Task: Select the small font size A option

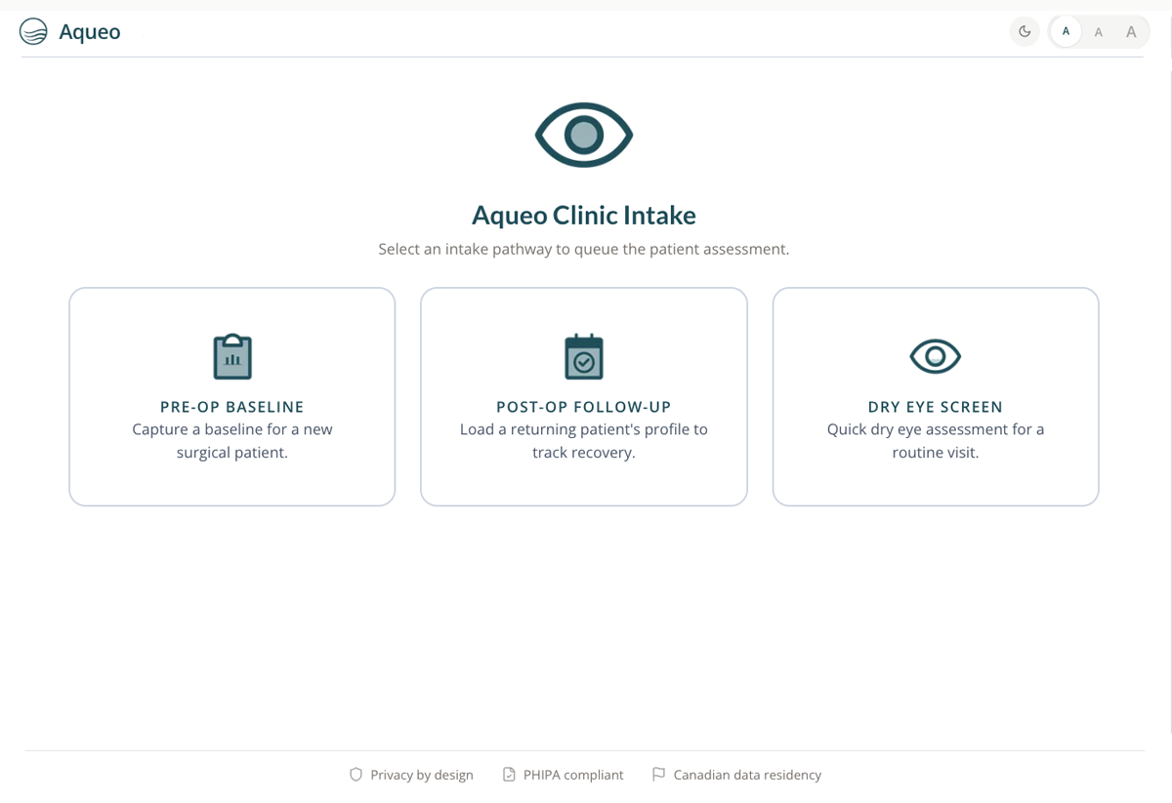Action: pyautogui.click(x=1066, y=31)
